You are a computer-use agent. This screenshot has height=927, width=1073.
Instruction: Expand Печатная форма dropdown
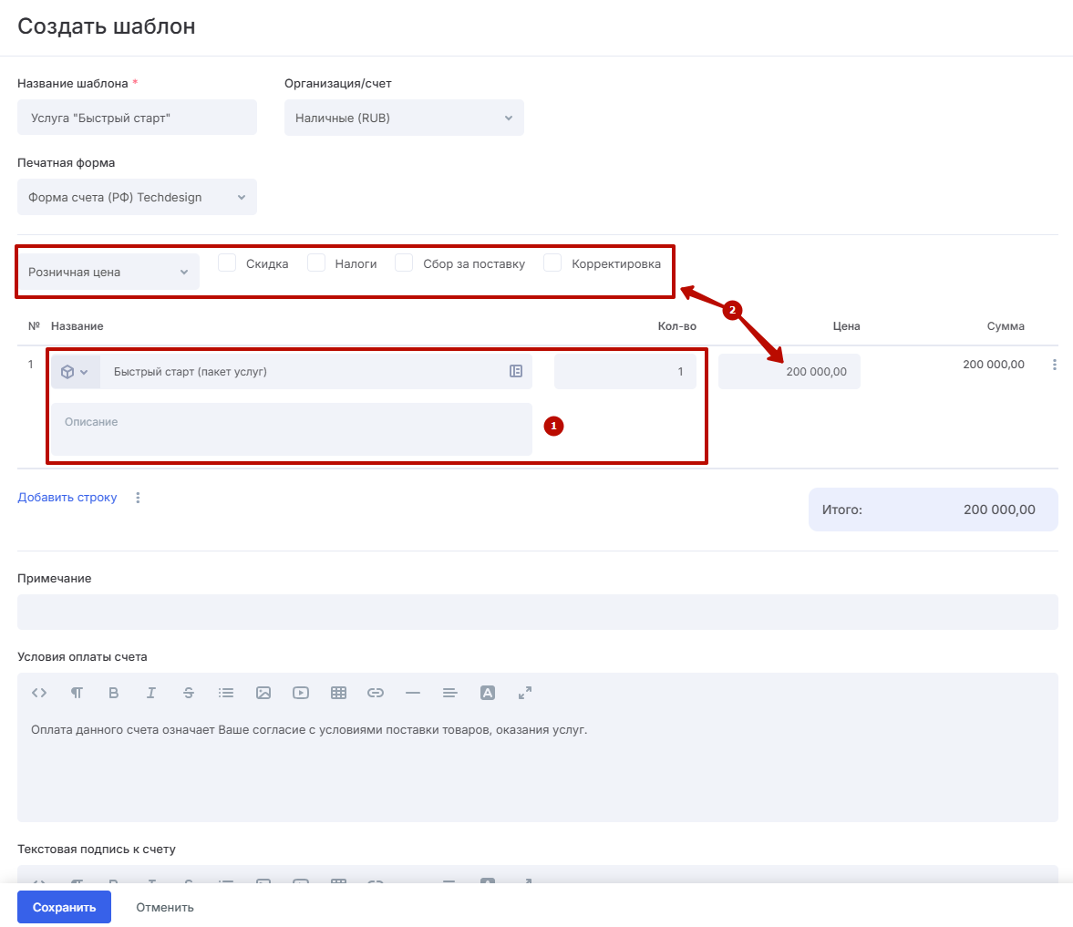coord(137,197)
